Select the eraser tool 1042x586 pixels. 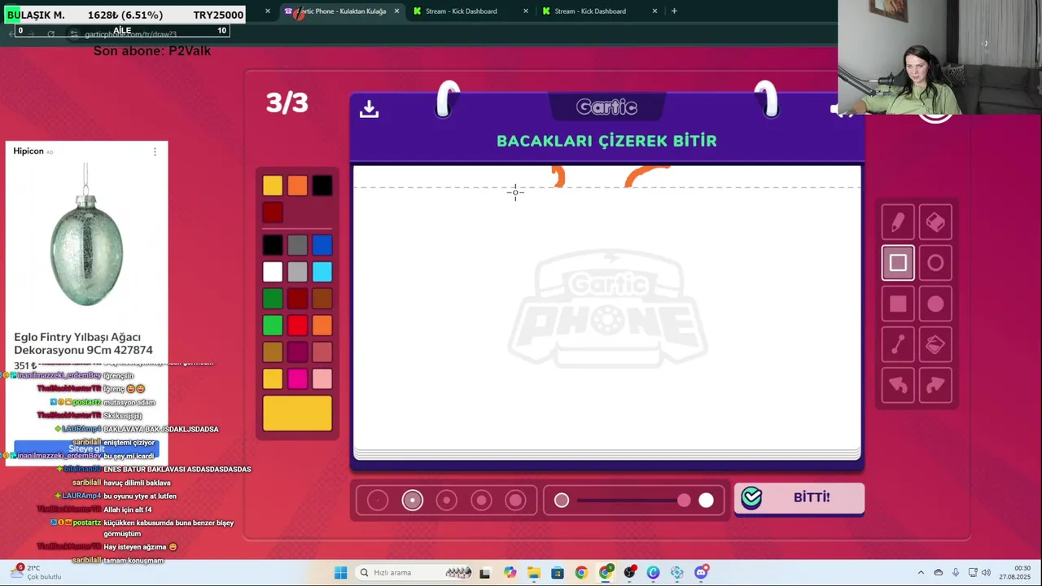pos(935,222)
